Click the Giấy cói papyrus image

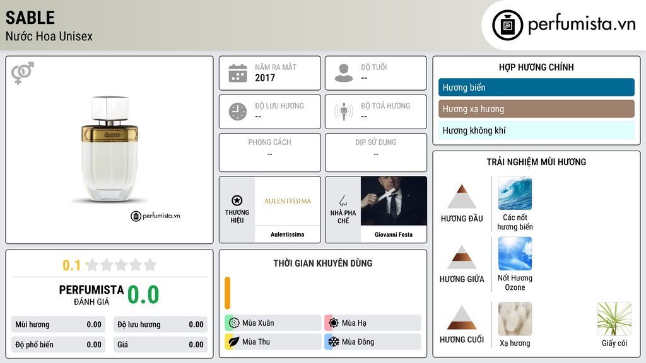(x=614, y=319)
